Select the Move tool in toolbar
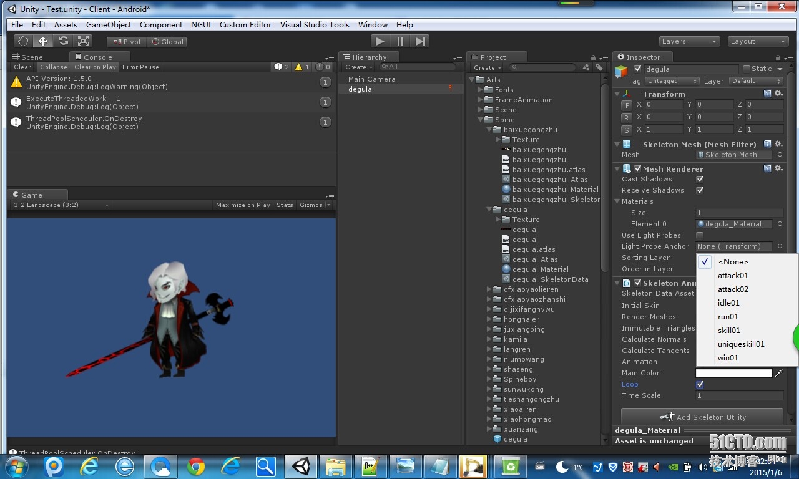 [43, 41]
